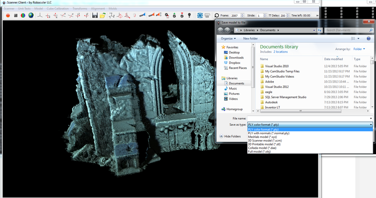This screenshot has width=376, height=198.
Task: Click the Save as type combo box
Action: pyautogui.click(x=310, y=125)
